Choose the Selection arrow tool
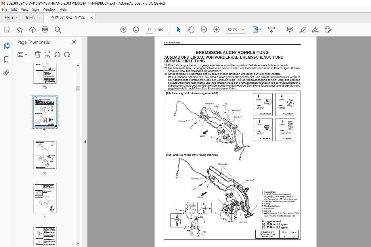Image resolution: width=371 pixels, height=247 pixels. pyautogui.click(x=179, y=30)
